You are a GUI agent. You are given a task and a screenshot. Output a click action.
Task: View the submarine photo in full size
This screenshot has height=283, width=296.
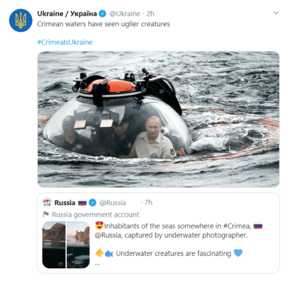(159, 119)
